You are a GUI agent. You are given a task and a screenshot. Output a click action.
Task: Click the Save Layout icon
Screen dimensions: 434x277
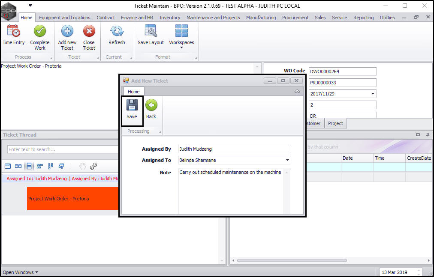(x=151, y=31)
